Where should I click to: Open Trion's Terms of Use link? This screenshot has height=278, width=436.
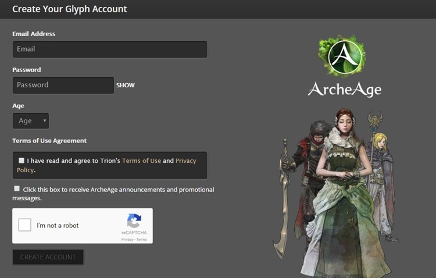[141, 161]
